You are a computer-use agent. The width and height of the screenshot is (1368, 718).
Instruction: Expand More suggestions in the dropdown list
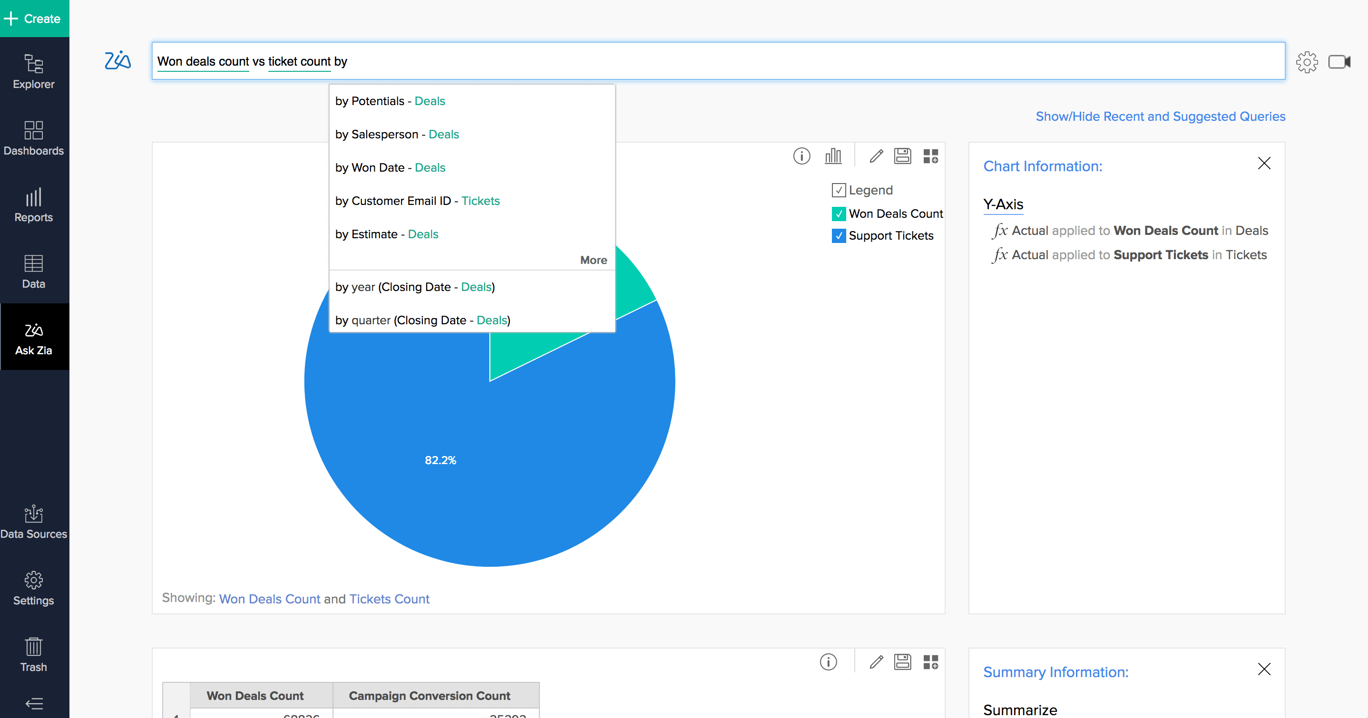click(593, 260)
